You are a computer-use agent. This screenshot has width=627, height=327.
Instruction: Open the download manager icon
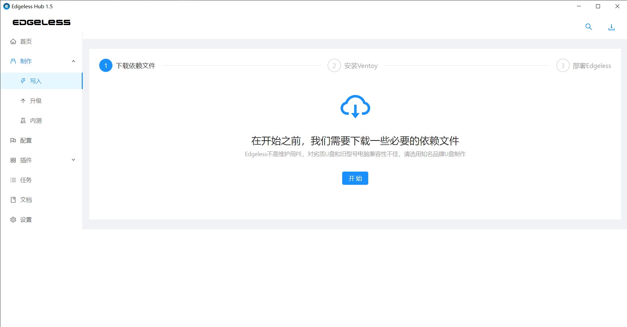(x=611, y=27)
